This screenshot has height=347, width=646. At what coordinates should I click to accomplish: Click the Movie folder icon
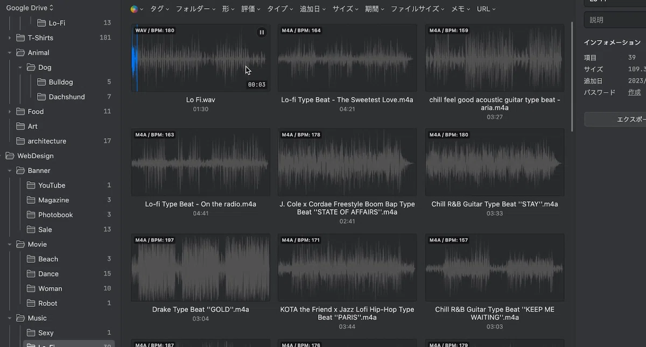click(20, 244)
